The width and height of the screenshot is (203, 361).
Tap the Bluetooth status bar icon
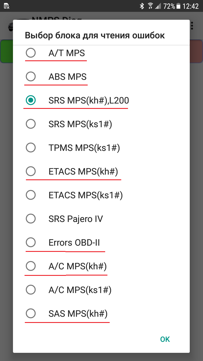pos(142,6)
